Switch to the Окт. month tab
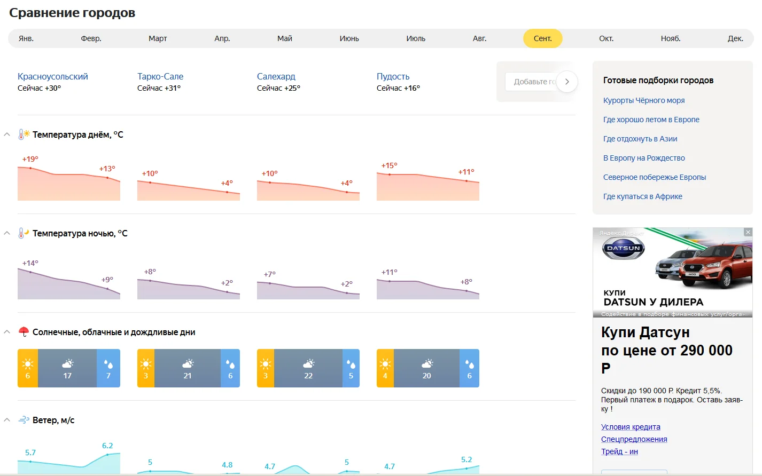The height and width of the screenshot is (476, 762). pyautogui.click(x=606, y=38)
